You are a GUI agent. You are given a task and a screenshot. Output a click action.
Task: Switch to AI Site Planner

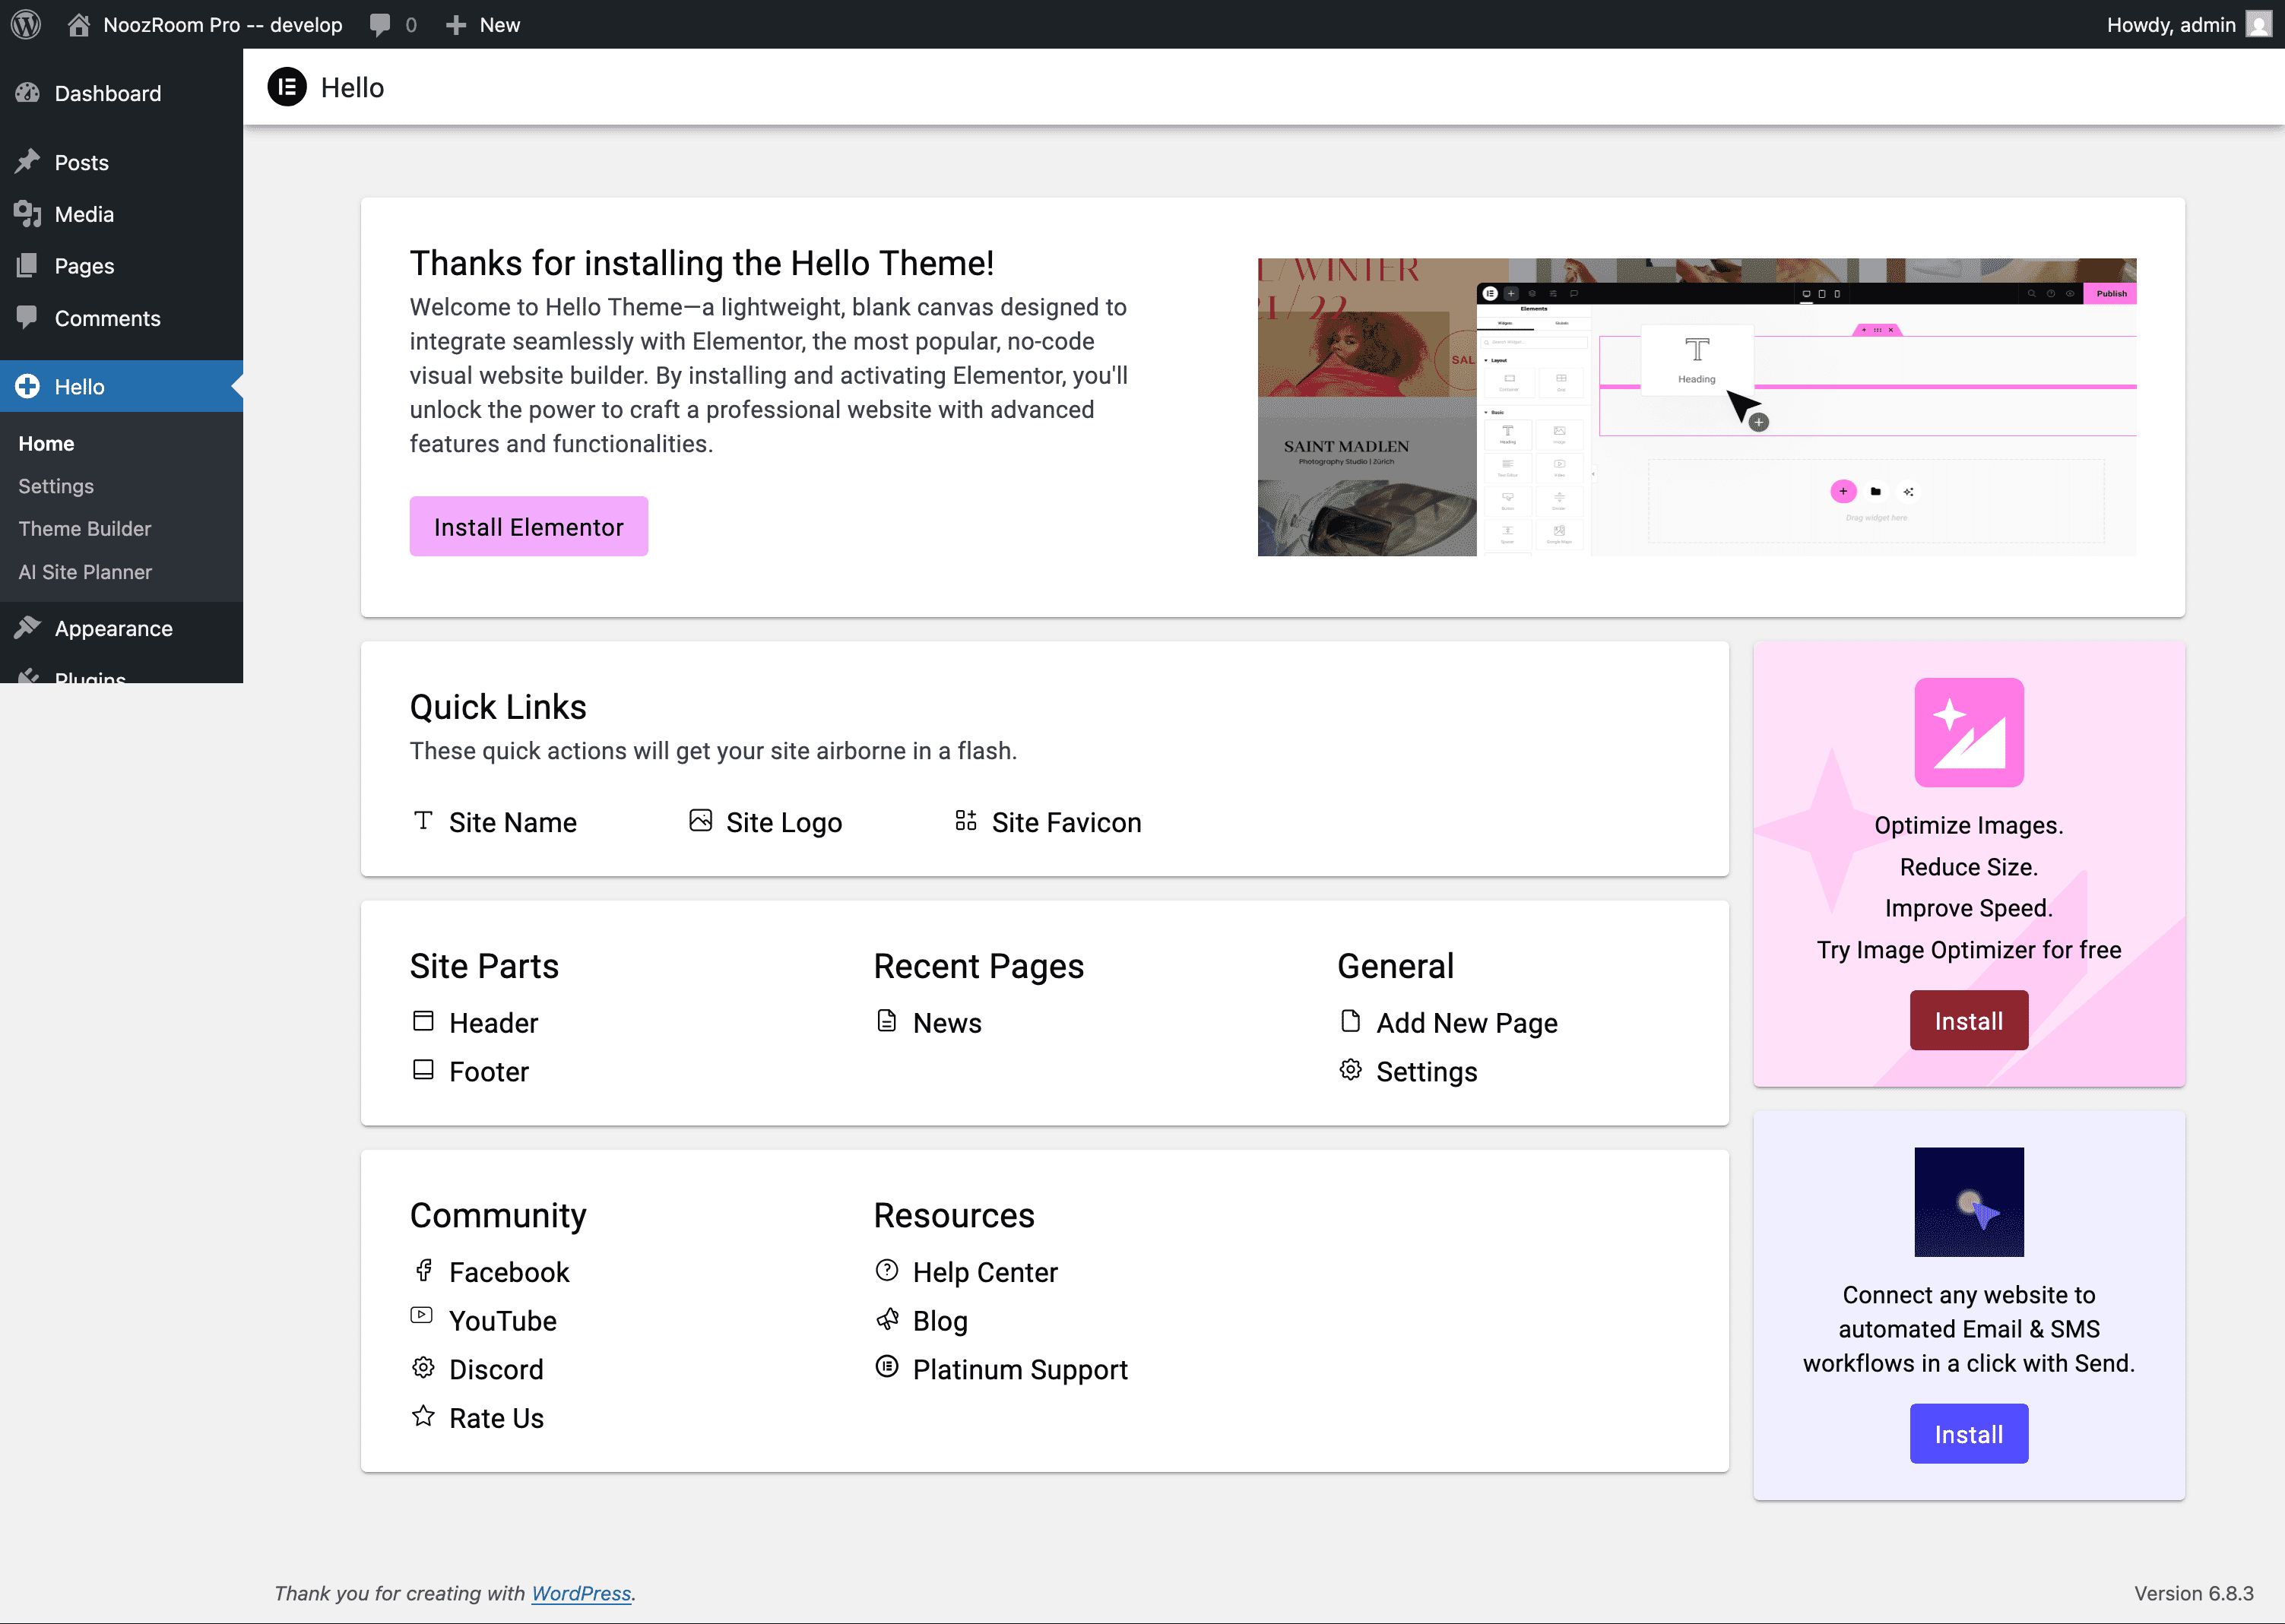pos(84,572)
